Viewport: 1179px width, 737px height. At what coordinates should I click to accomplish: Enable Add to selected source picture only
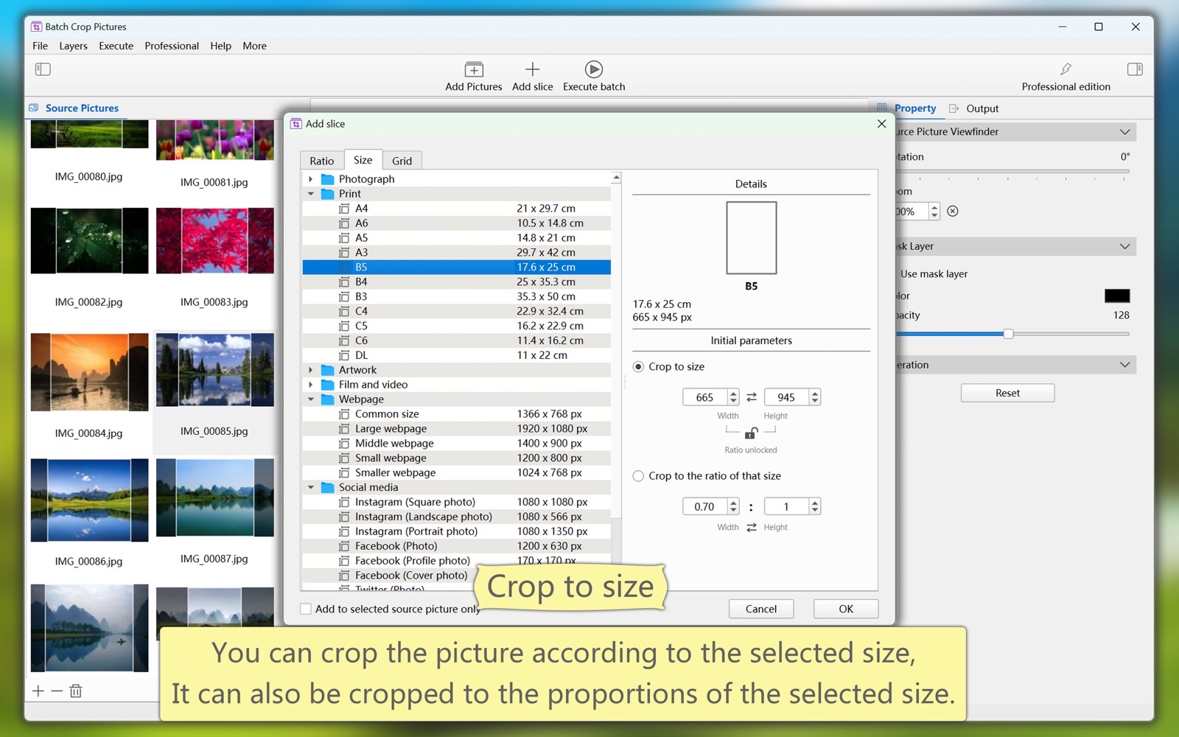pos(306,609)
